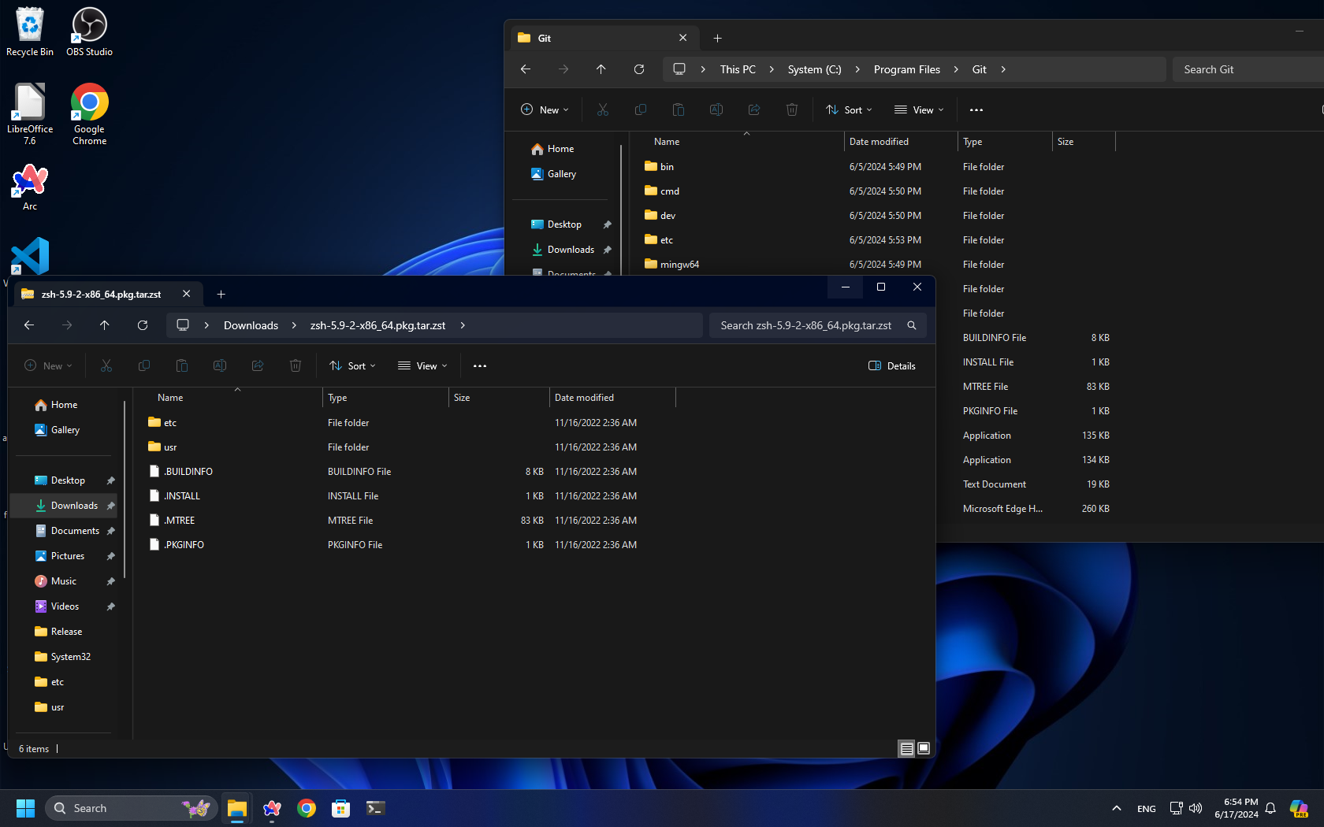Select the Rename icon in the toolbar

click(x=220, y=365)
